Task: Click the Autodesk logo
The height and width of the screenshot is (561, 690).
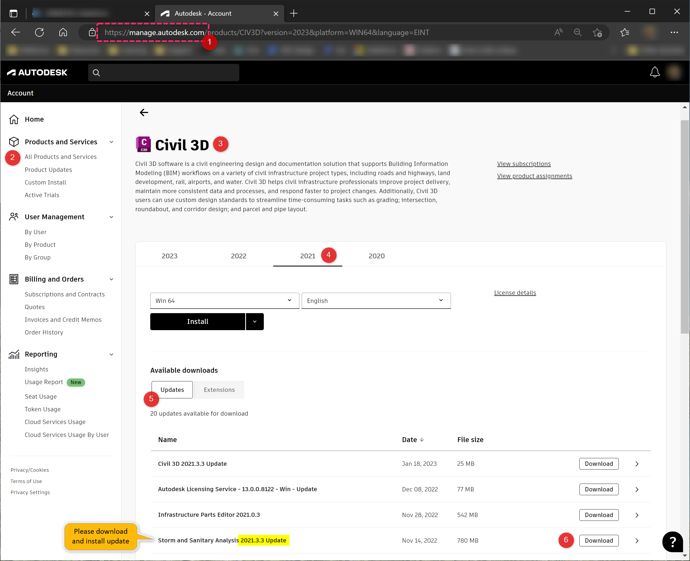Action: coord(37,72)
